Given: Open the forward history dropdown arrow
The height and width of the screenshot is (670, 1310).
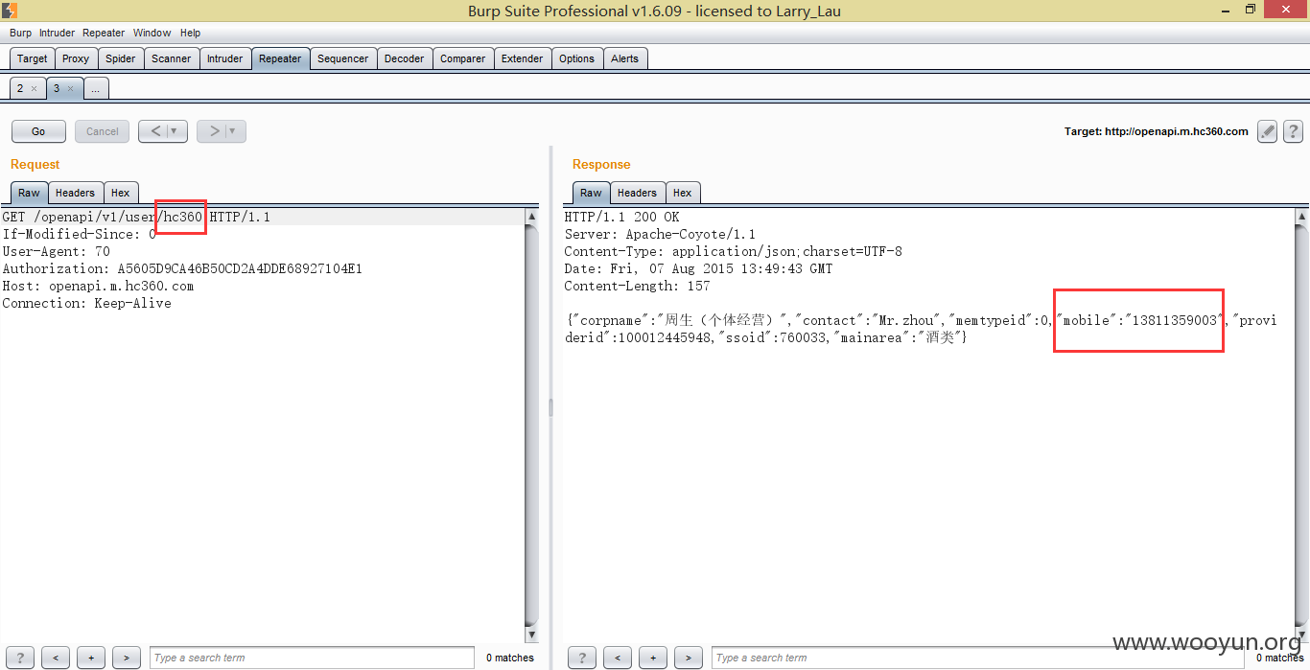Looking at the screenshot, I should tap(234, 131).
